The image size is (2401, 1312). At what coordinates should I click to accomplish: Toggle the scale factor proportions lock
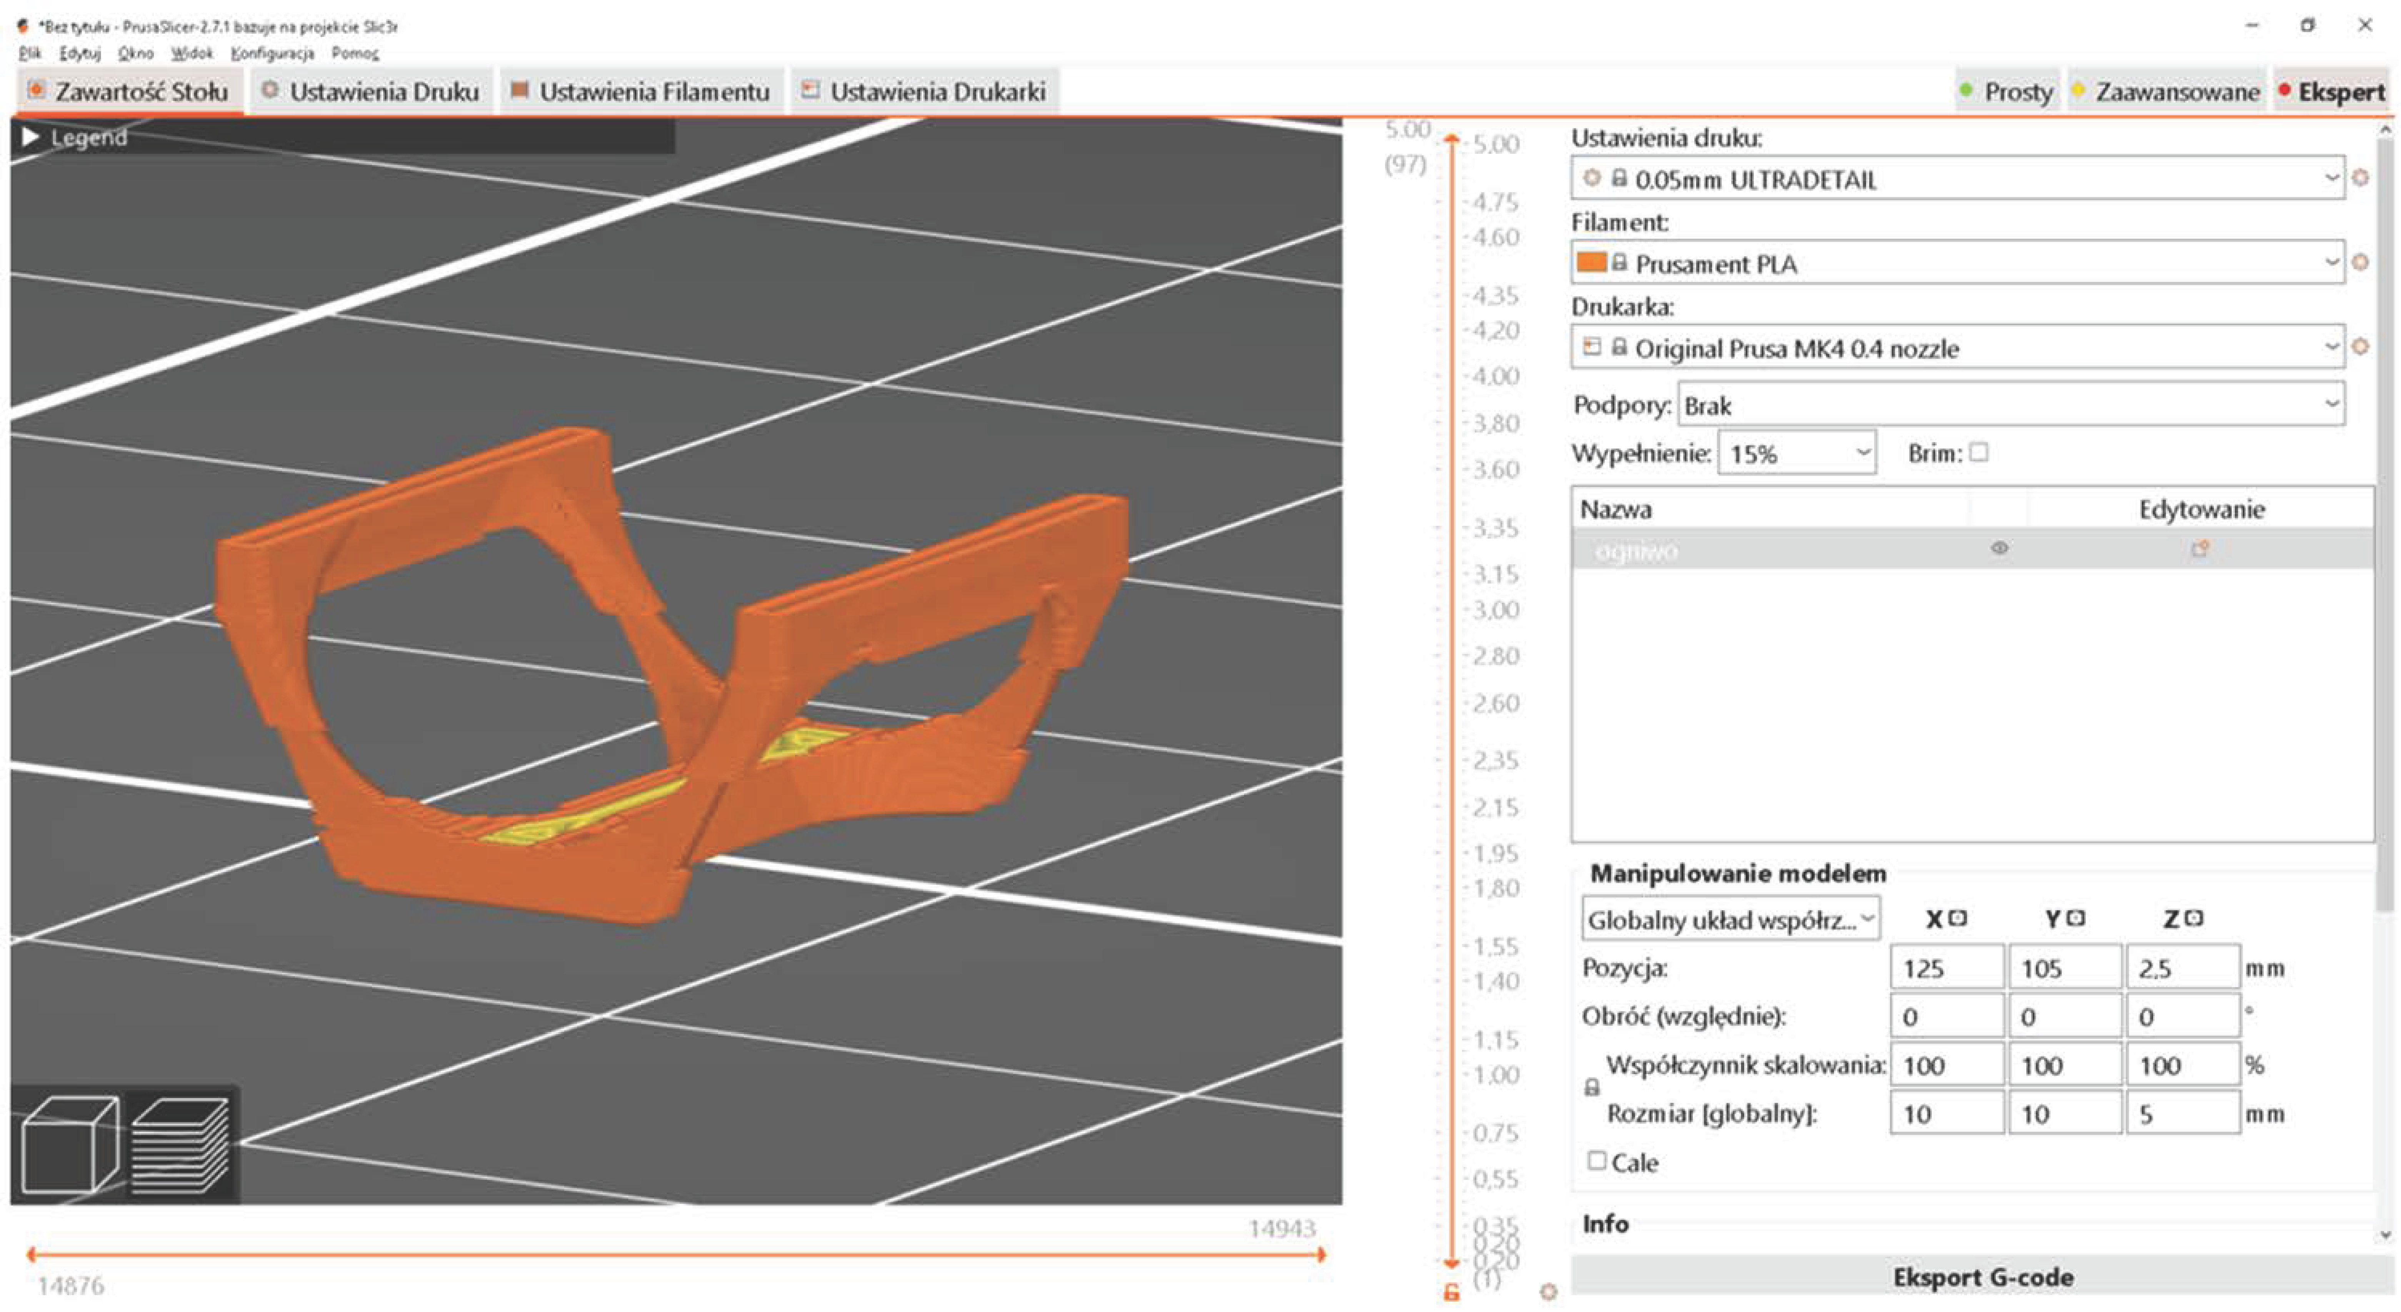point(1592,1088)
